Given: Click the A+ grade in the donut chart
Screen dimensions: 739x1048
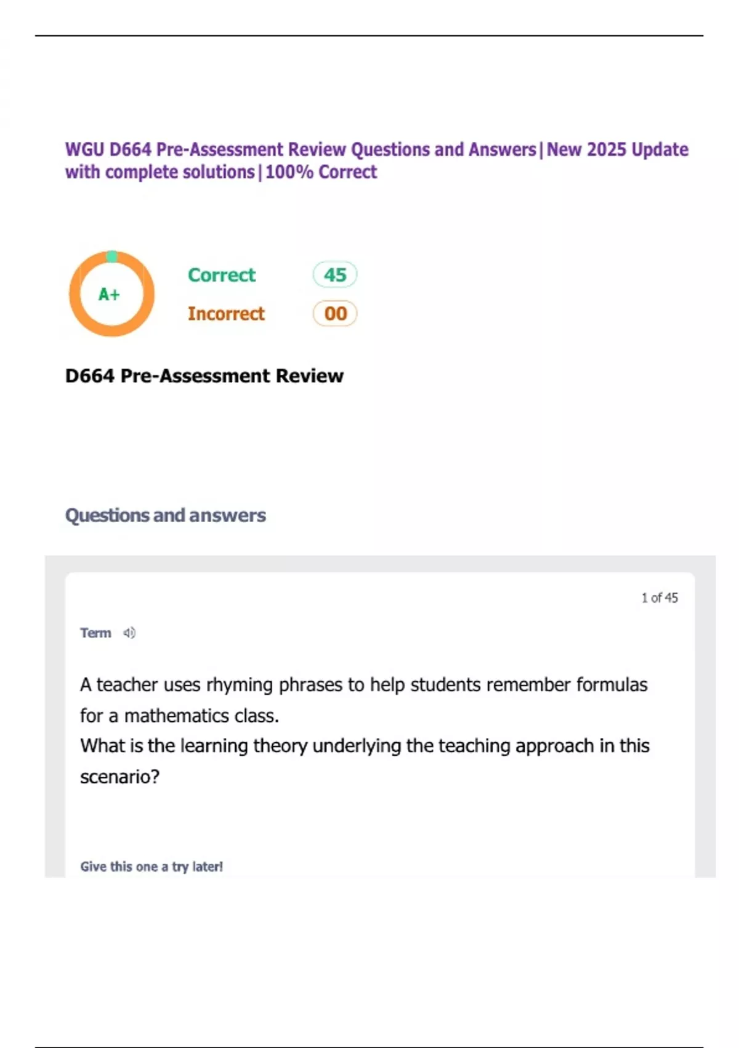Looking at the screenshot, I should click(109, 295).
